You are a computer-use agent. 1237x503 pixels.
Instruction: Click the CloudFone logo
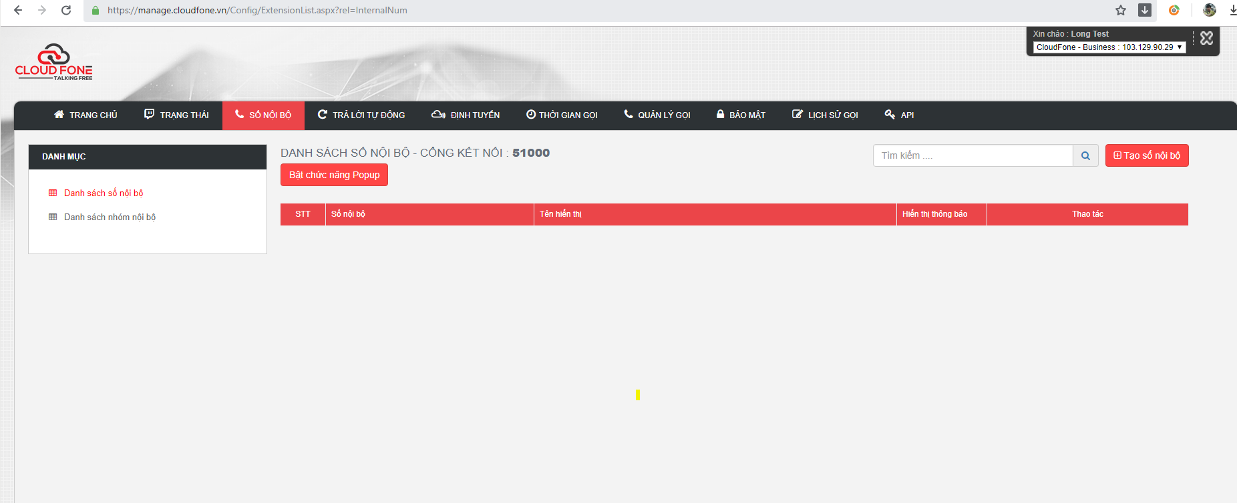point(53,63)
